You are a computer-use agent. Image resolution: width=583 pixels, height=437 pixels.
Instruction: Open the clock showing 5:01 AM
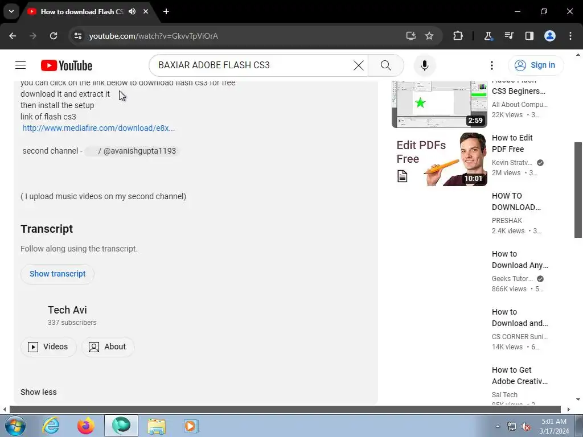click(x=554, y=426)
